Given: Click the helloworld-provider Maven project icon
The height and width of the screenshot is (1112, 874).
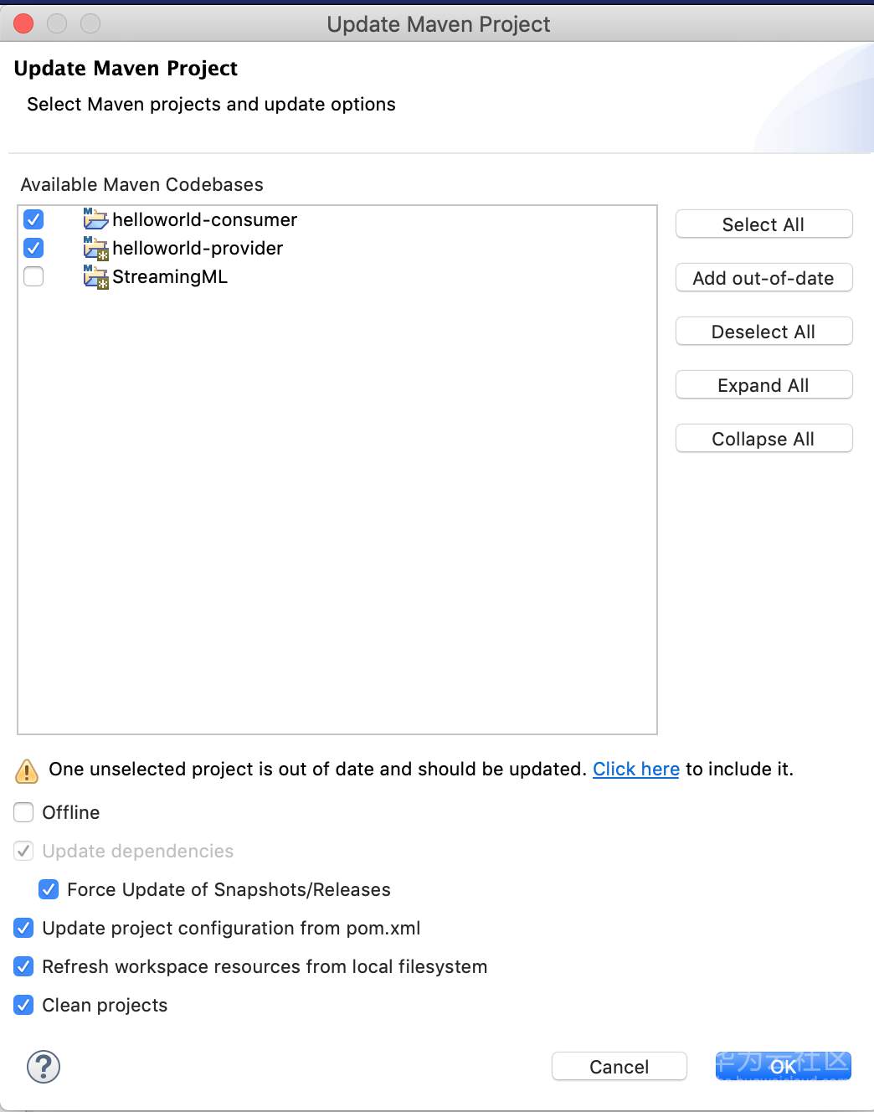Looking at the screenshot, I should tap(95, 248).
